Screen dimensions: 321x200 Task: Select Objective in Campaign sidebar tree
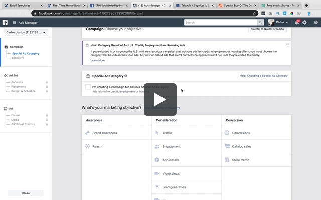(18, 58)
